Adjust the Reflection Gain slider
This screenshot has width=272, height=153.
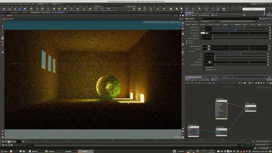pos(240,30)
